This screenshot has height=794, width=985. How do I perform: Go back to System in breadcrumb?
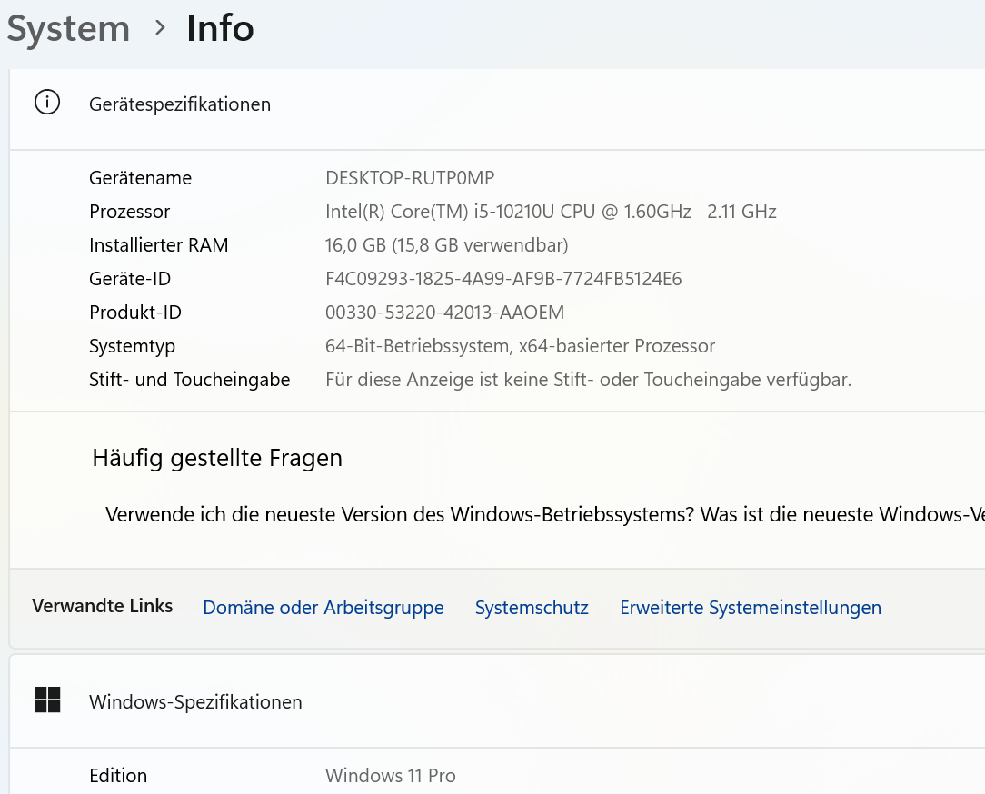(68, 29)
